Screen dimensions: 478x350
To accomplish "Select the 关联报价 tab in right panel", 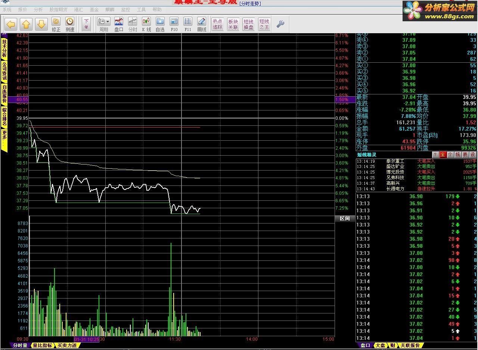I will click(x=410, y=346).
